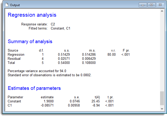The height and width of the screenshot is (116, 167).
Task: Click the Response variate value C2
Action: click(x=53, y=24)
